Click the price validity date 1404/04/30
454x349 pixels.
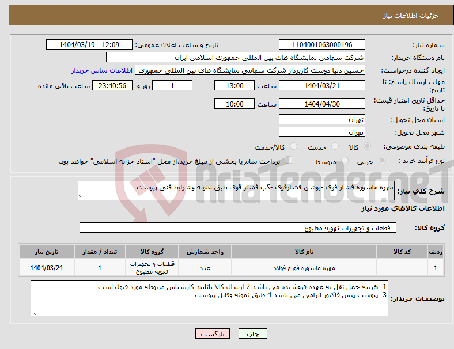[x=321, y=104]
